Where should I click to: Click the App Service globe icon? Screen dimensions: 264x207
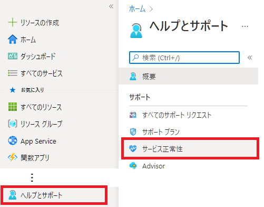tap(13, 140)
